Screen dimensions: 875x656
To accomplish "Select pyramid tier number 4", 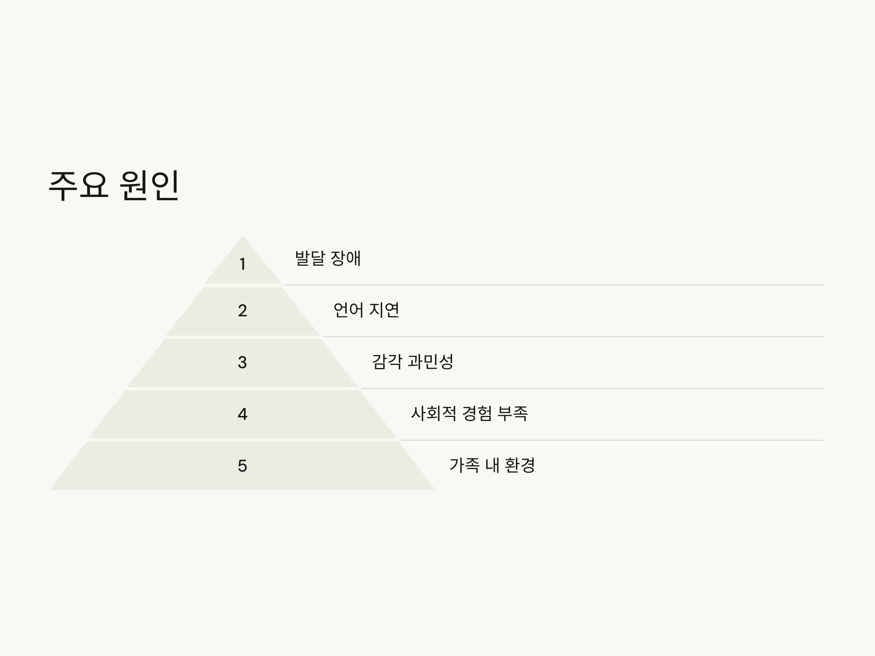I will click(x=242, y=414).
